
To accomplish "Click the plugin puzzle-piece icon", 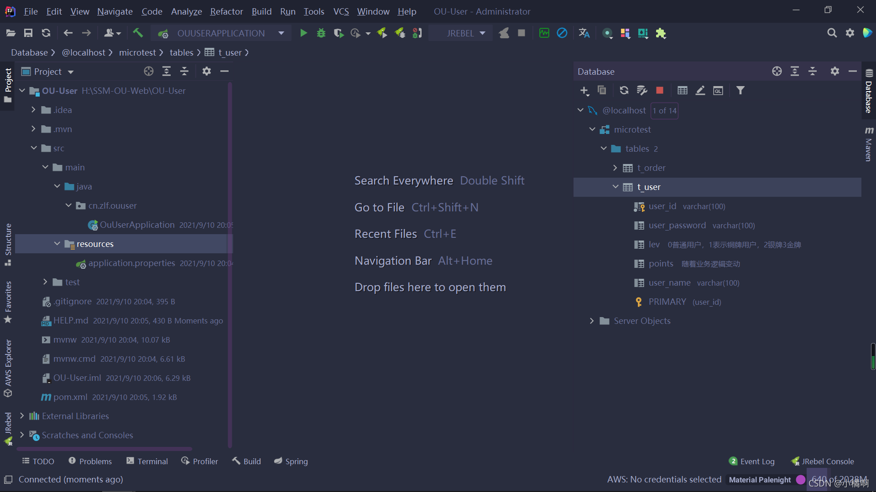I will click(661, 33).
